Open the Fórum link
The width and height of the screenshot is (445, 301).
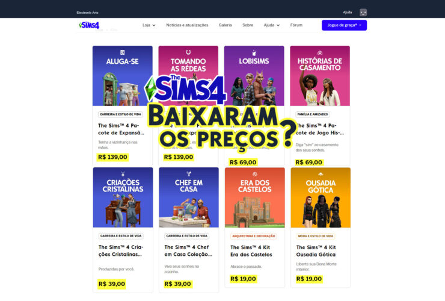(296, 25)
